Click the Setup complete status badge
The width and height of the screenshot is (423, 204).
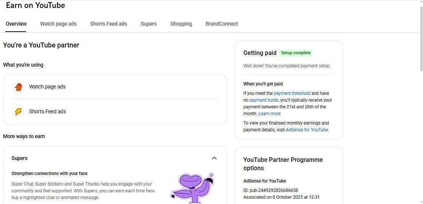(x=296, y=53)
